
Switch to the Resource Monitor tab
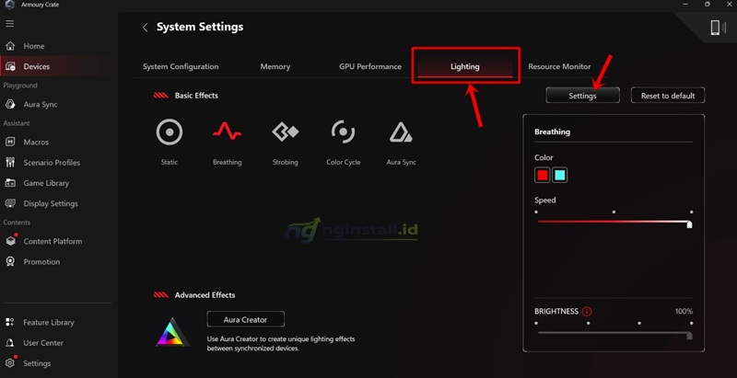(559, 66)
